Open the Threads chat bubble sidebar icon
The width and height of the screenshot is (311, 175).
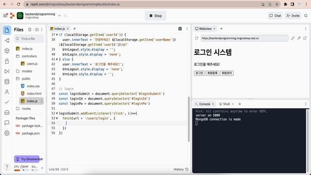pos(7,122)
